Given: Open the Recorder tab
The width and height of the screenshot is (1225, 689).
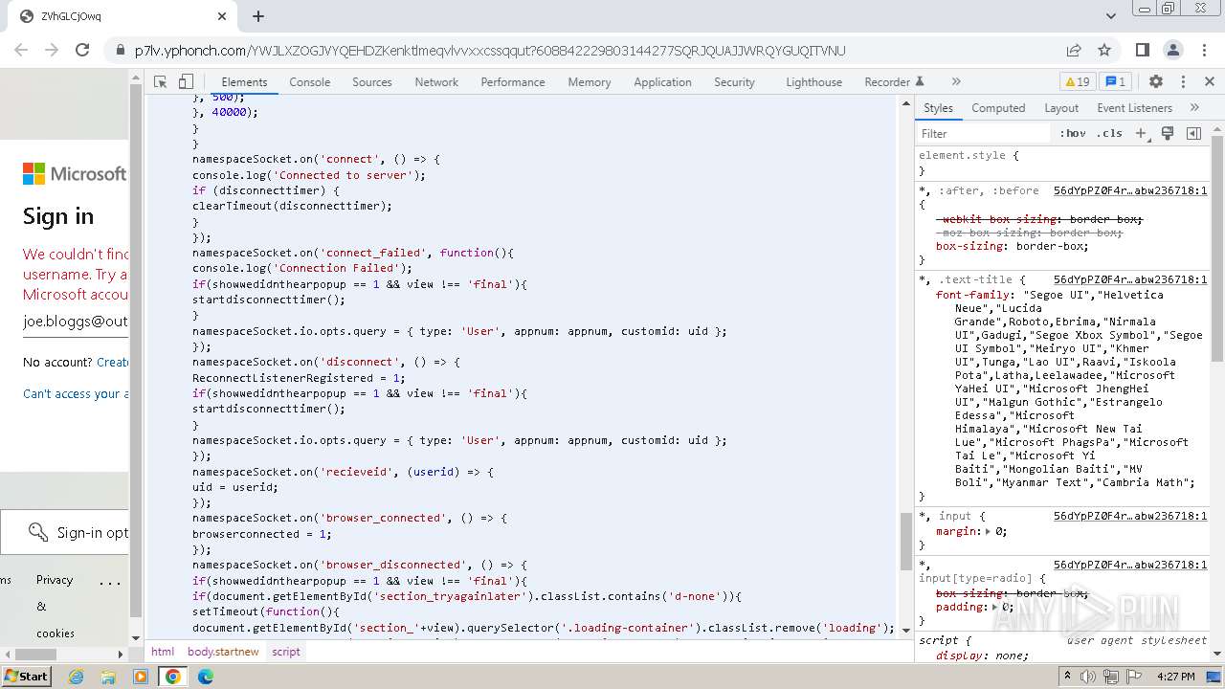Looking at the screenshot, I should tap(894, 82).
